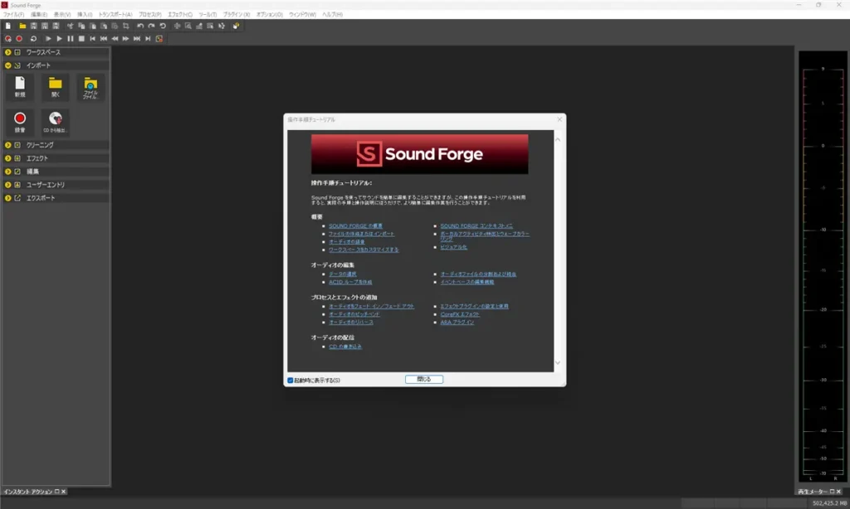Expand the ユーザーエントリ section

pyautogui.click(x=8, y=185)
